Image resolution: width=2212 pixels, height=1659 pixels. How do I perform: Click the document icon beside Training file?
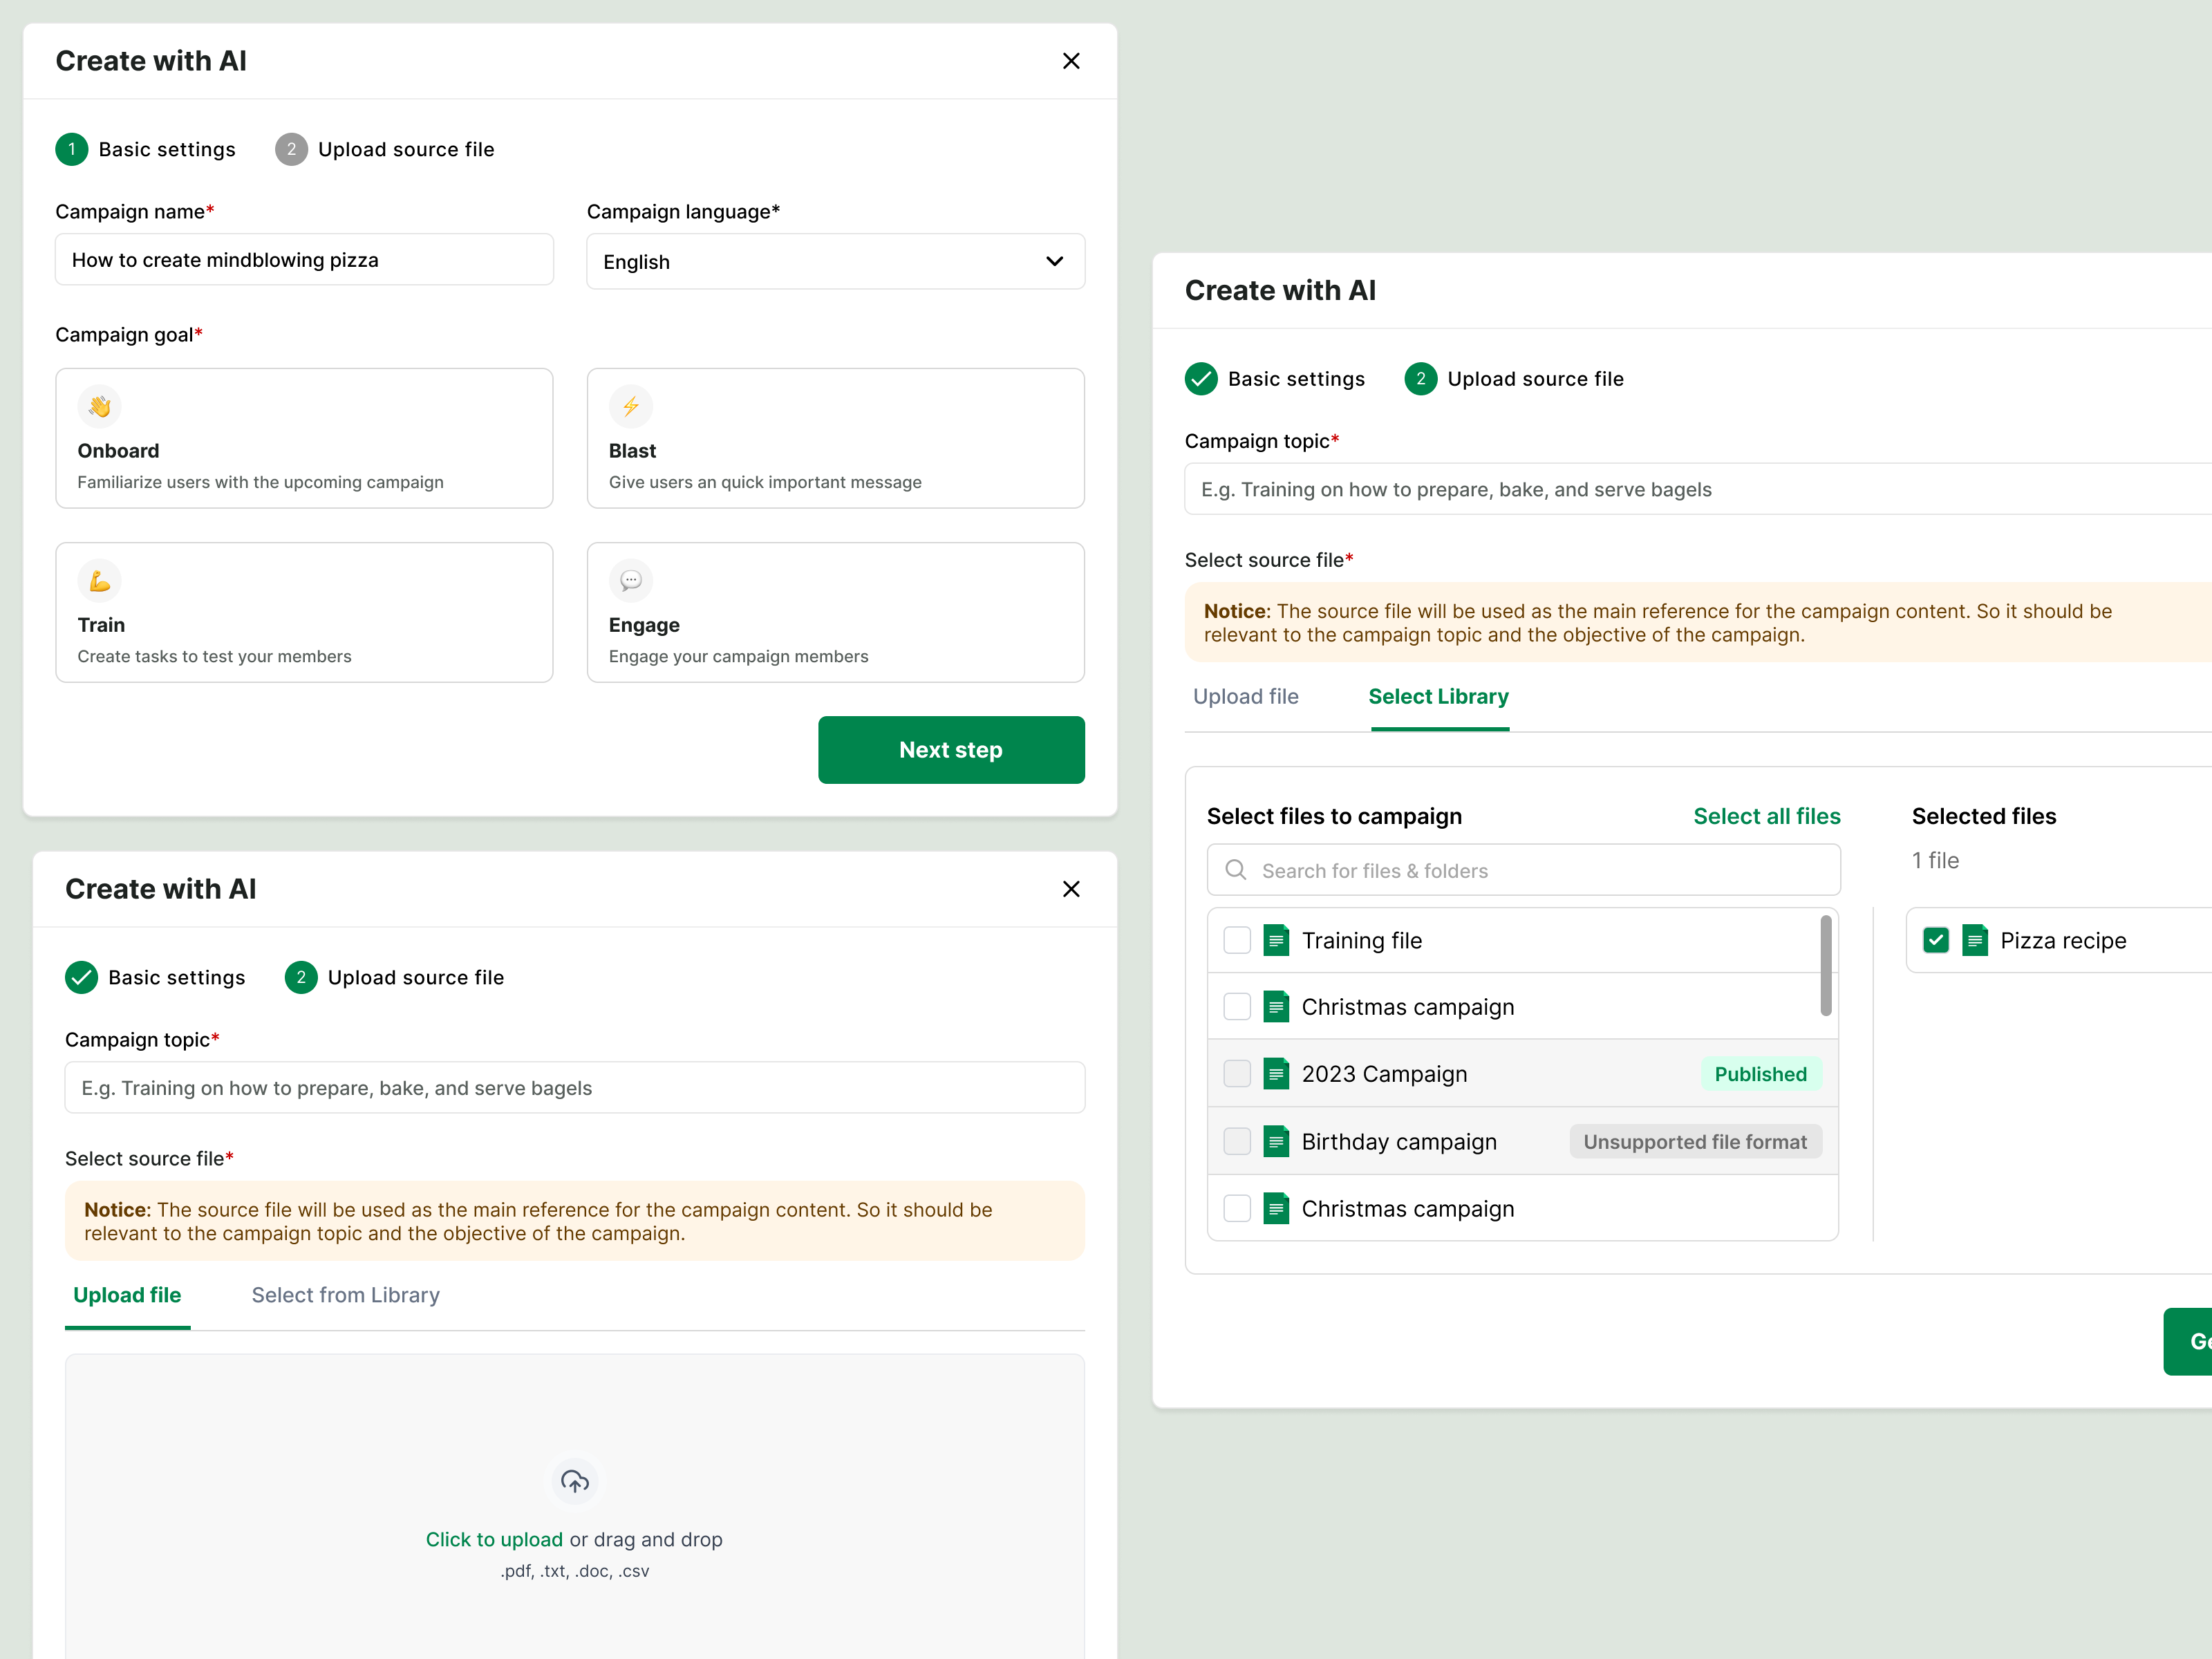tap(1276, 940)
